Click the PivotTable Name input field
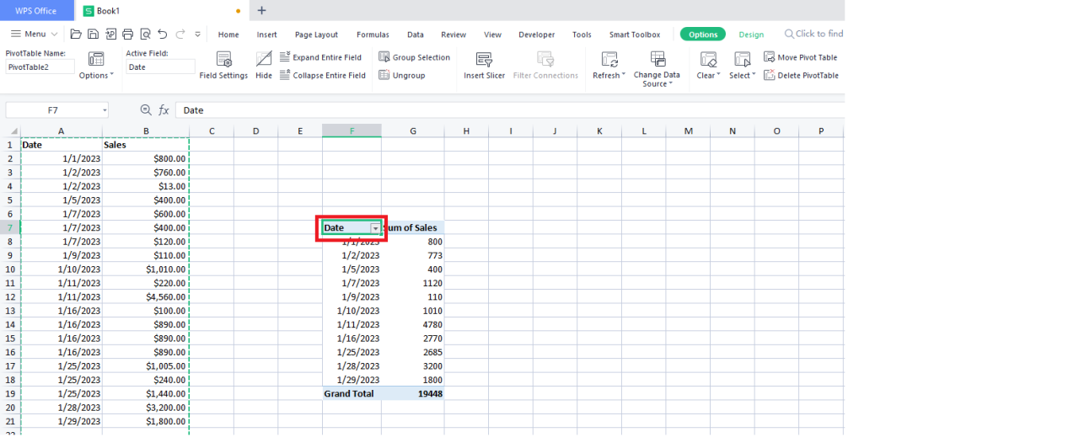The width and height of the screenshot is (1079, 448). pyautogui.click(x=40, y=67)
